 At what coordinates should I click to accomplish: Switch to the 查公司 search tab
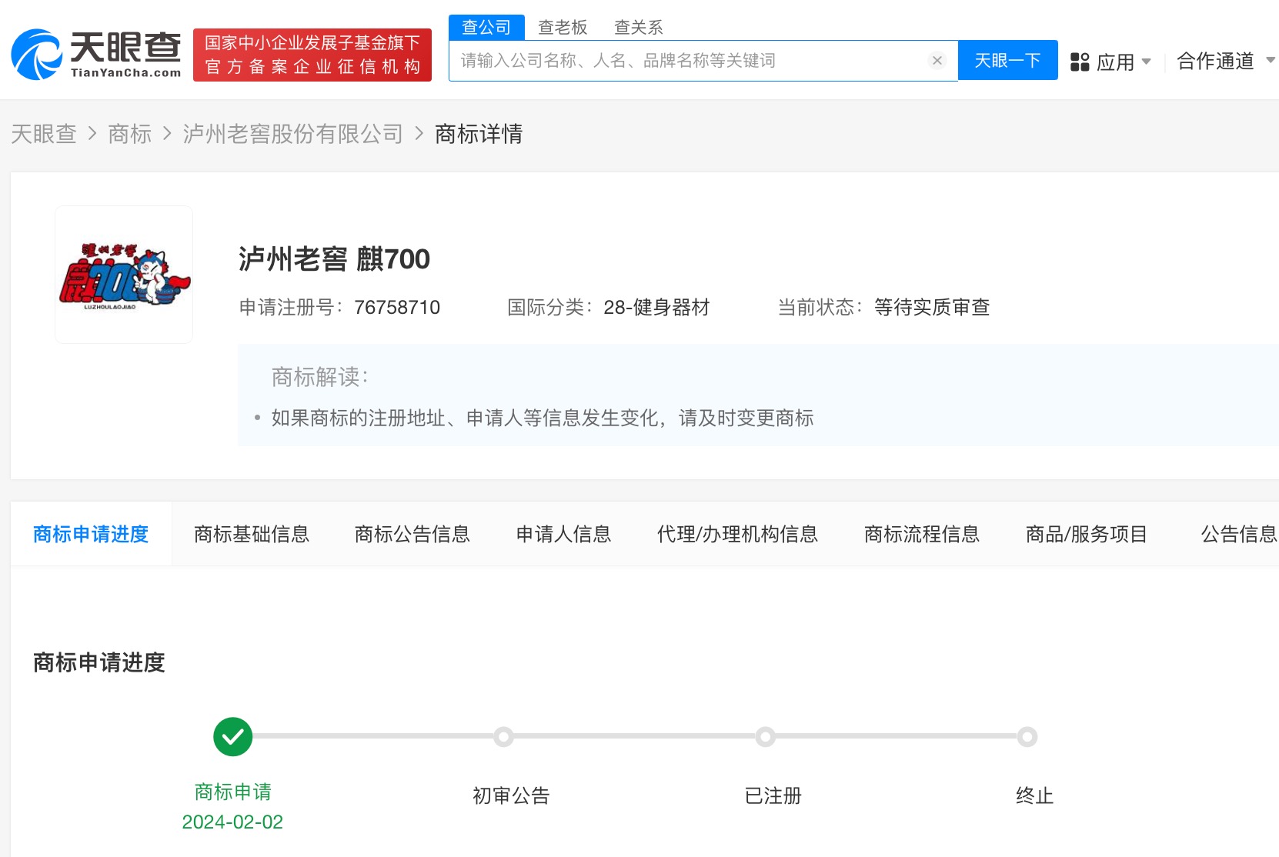click(486, 27)
